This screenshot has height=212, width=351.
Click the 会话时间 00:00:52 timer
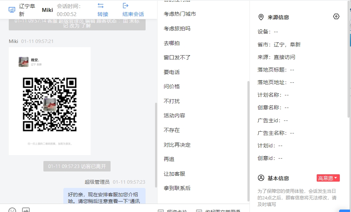(x=69, y=10)
